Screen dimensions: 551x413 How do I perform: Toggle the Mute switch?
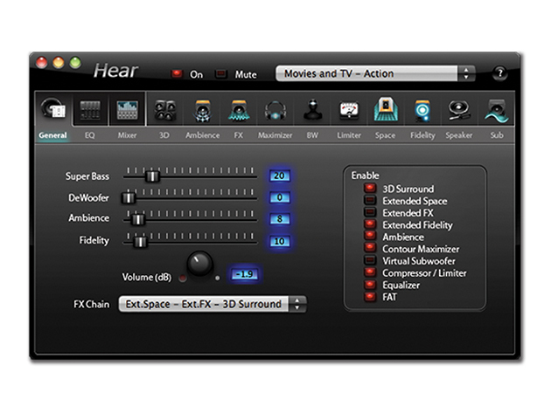[x=221, y=73]
